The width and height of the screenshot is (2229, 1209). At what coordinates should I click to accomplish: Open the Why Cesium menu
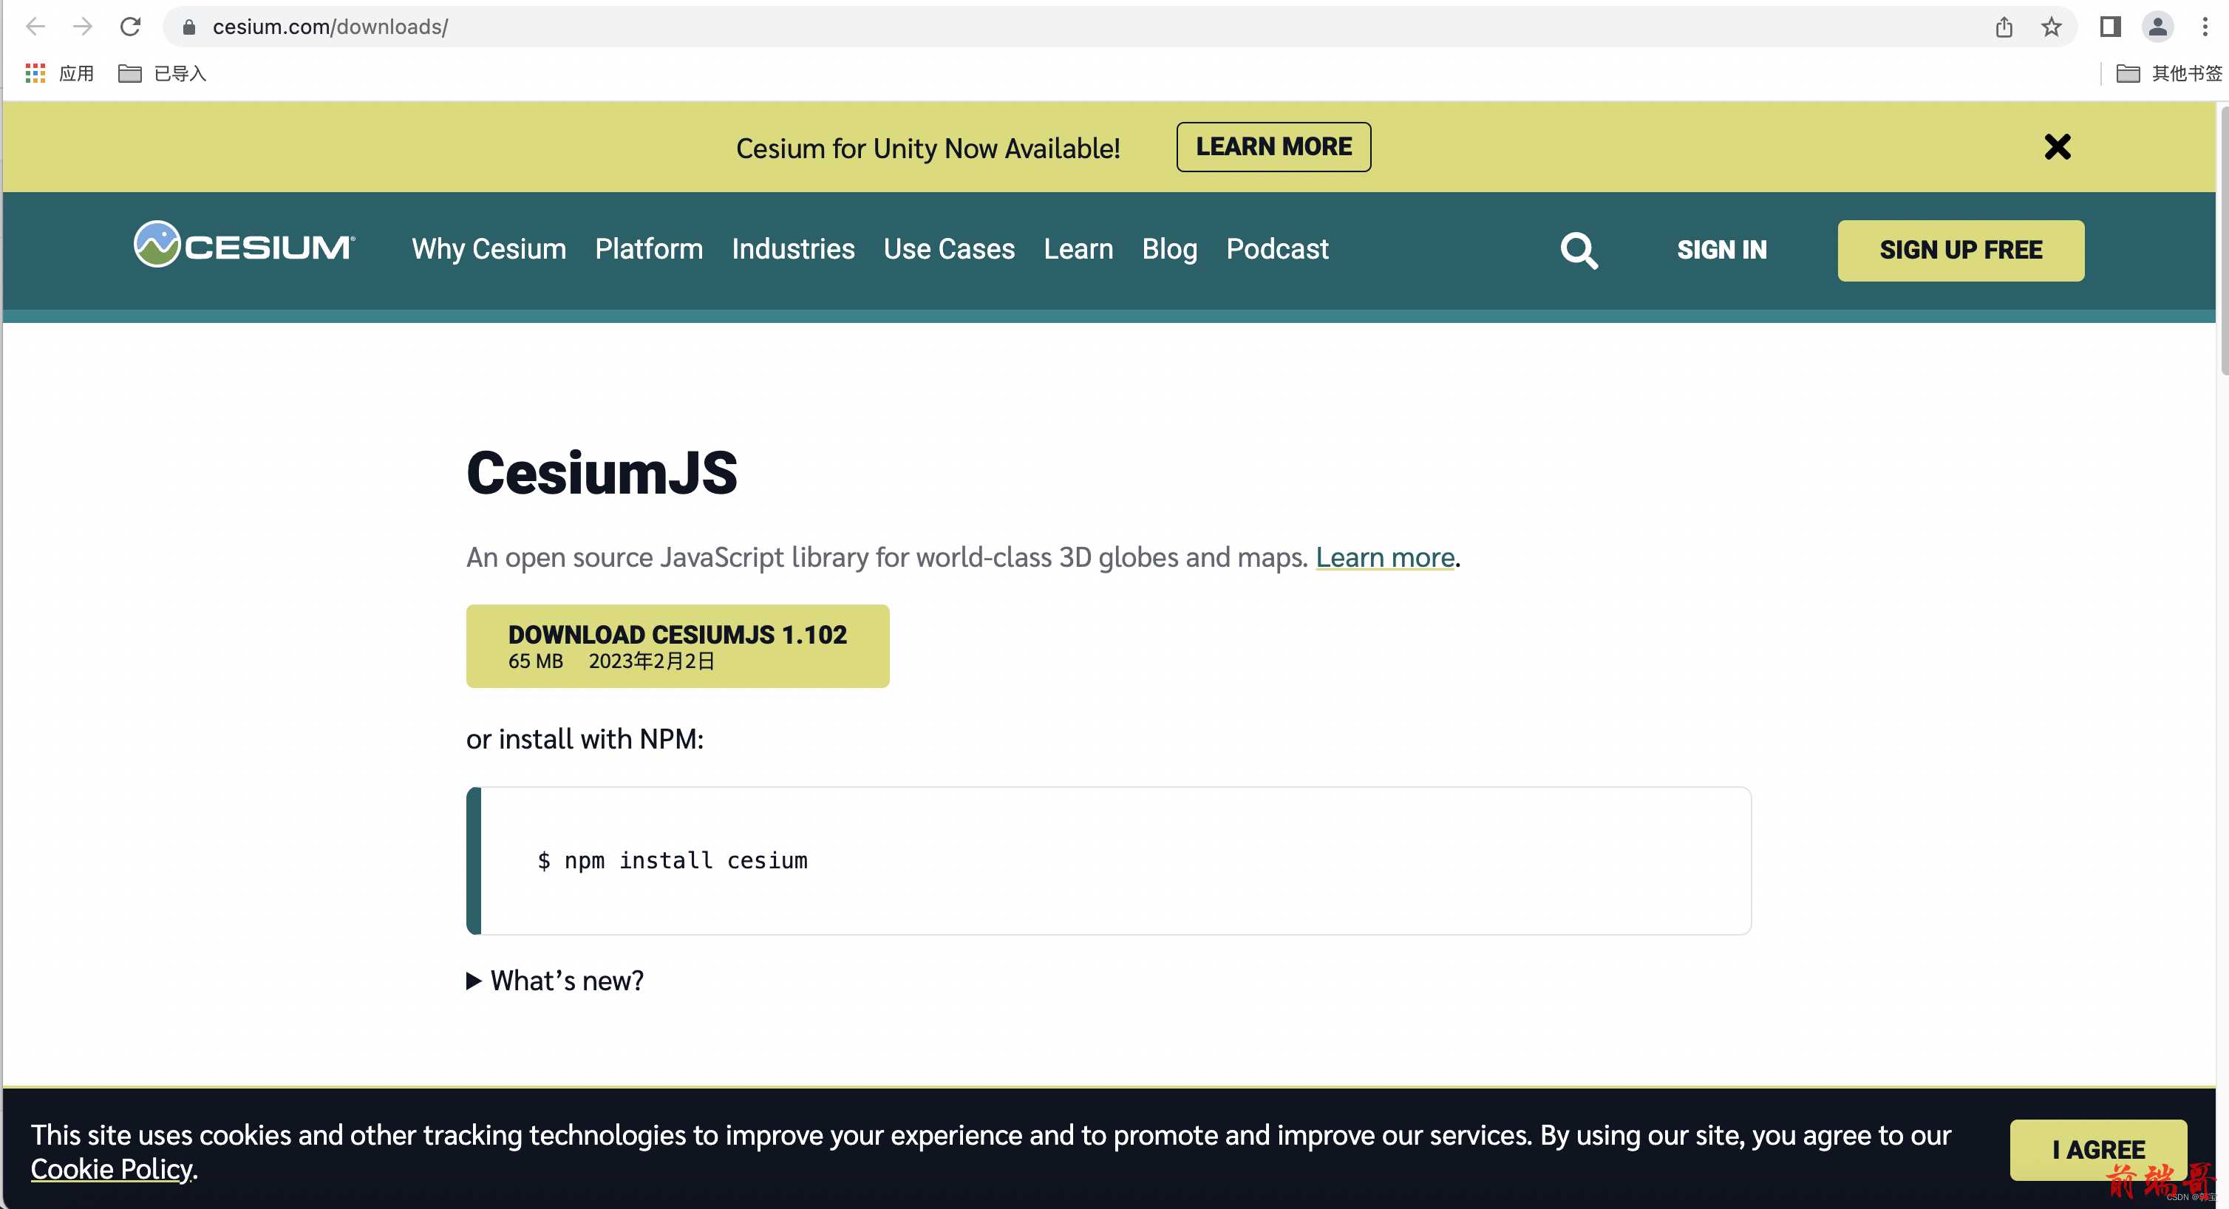tap(489, 249)
